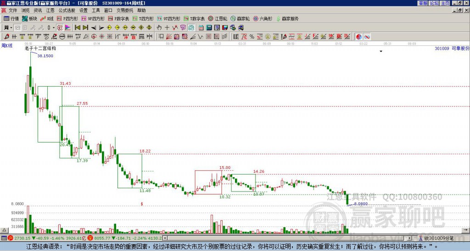470x251 pixels.
Task: Click the red infinity symbol icon
Action: (367, 37)
